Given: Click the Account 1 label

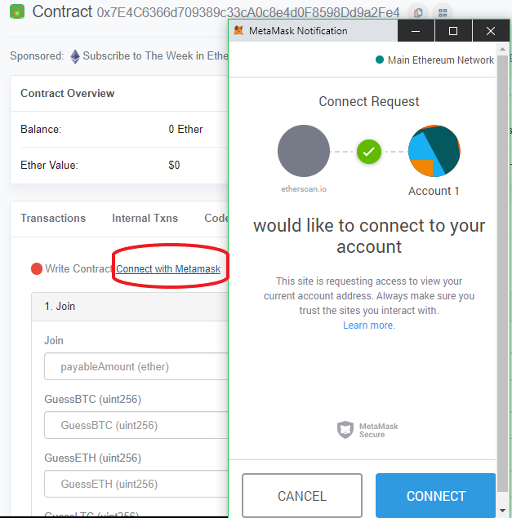Looking at the screenshot, I should [x=434, y=191].
